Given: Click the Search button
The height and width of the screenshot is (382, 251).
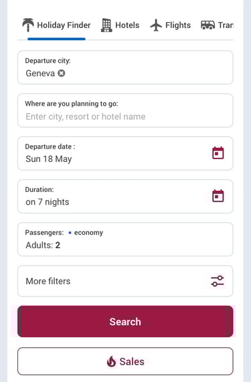Looking at the screenshot, I should pyautogui.click(x=125, y=322).
